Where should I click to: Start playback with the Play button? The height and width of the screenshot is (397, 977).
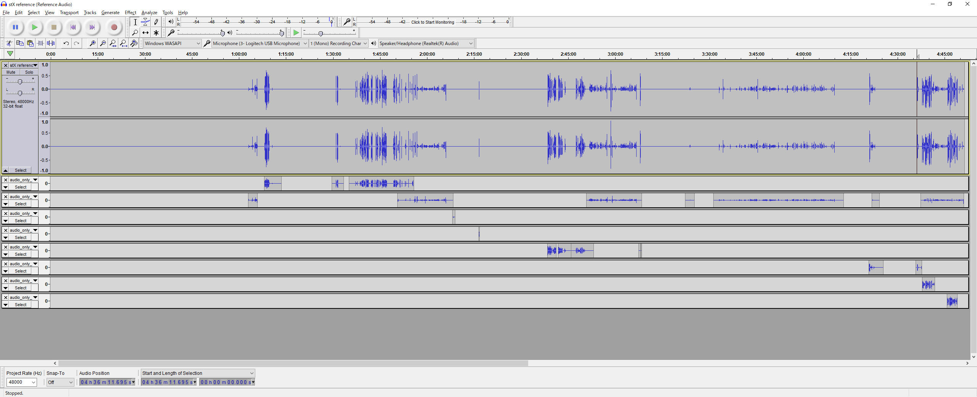pos(34,27)
